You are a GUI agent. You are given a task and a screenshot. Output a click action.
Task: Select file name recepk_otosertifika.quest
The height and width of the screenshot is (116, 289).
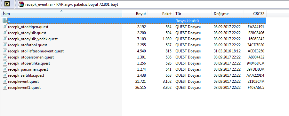point(29,63)
